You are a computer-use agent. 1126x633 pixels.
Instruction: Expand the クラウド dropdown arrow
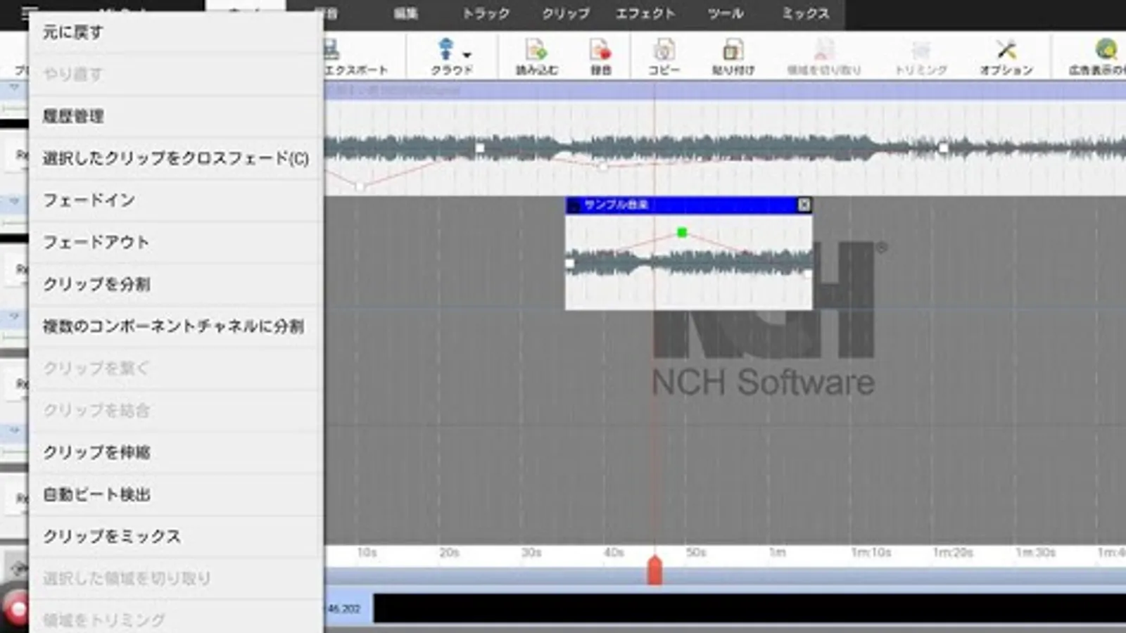tap(467, 54)
